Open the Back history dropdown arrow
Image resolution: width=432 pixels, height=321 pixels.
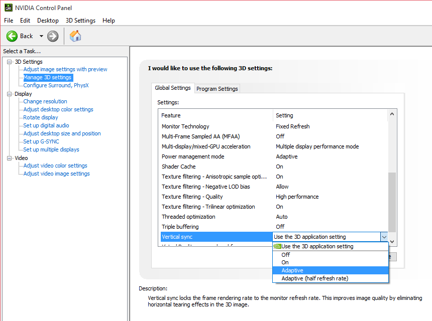pos(41,36)
